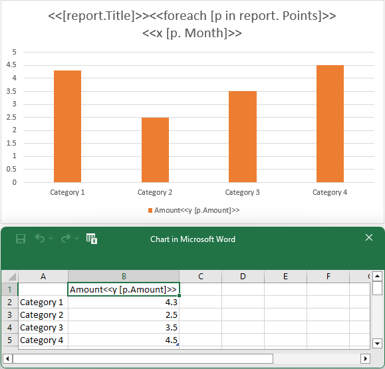Click the horizontal scrollbar right arrow
385x369 pixels.
point(365,358)
